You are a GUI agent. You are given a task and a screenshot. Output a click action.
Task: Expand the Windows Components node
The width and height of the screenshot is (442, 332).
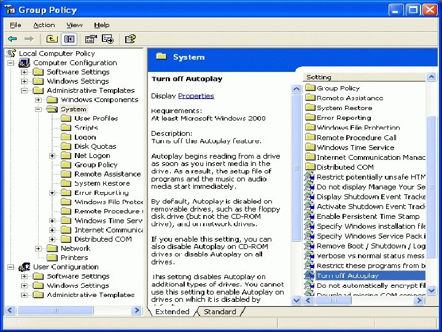(x=38, y=100)
